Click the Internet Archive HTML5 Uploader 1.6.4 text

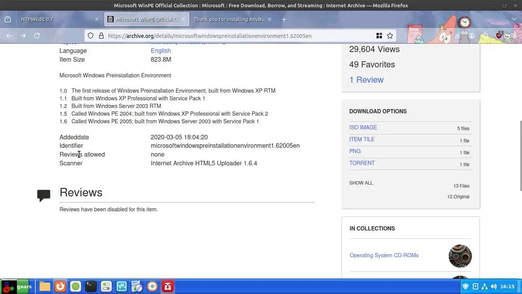(204, 163)
